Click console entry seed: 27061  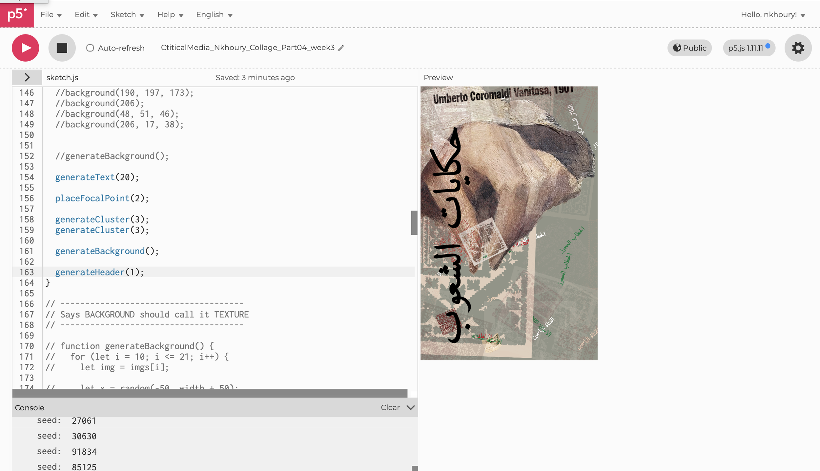click(x=66, y=420)
